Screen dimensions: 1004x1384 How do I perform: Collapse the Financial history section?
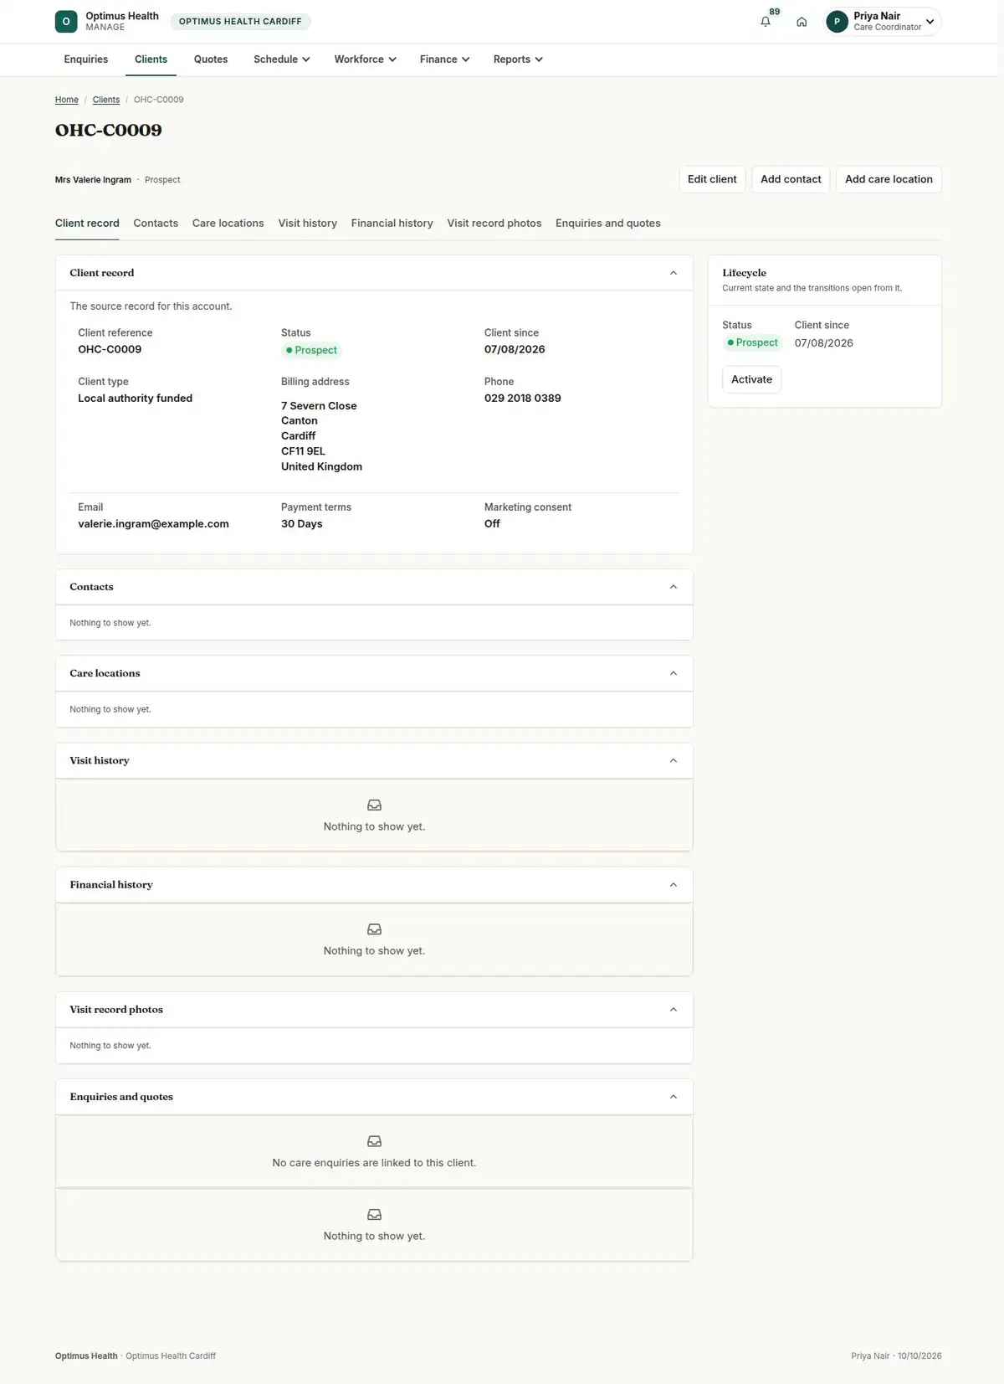(x=674, y=885)
